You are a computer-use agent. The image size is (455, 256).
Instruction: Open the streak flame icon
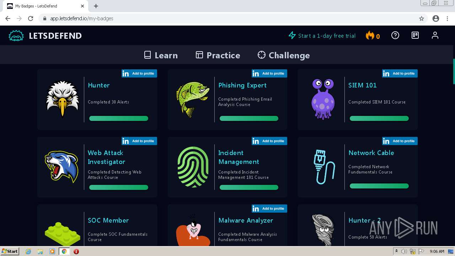click(x=370, y=36)
